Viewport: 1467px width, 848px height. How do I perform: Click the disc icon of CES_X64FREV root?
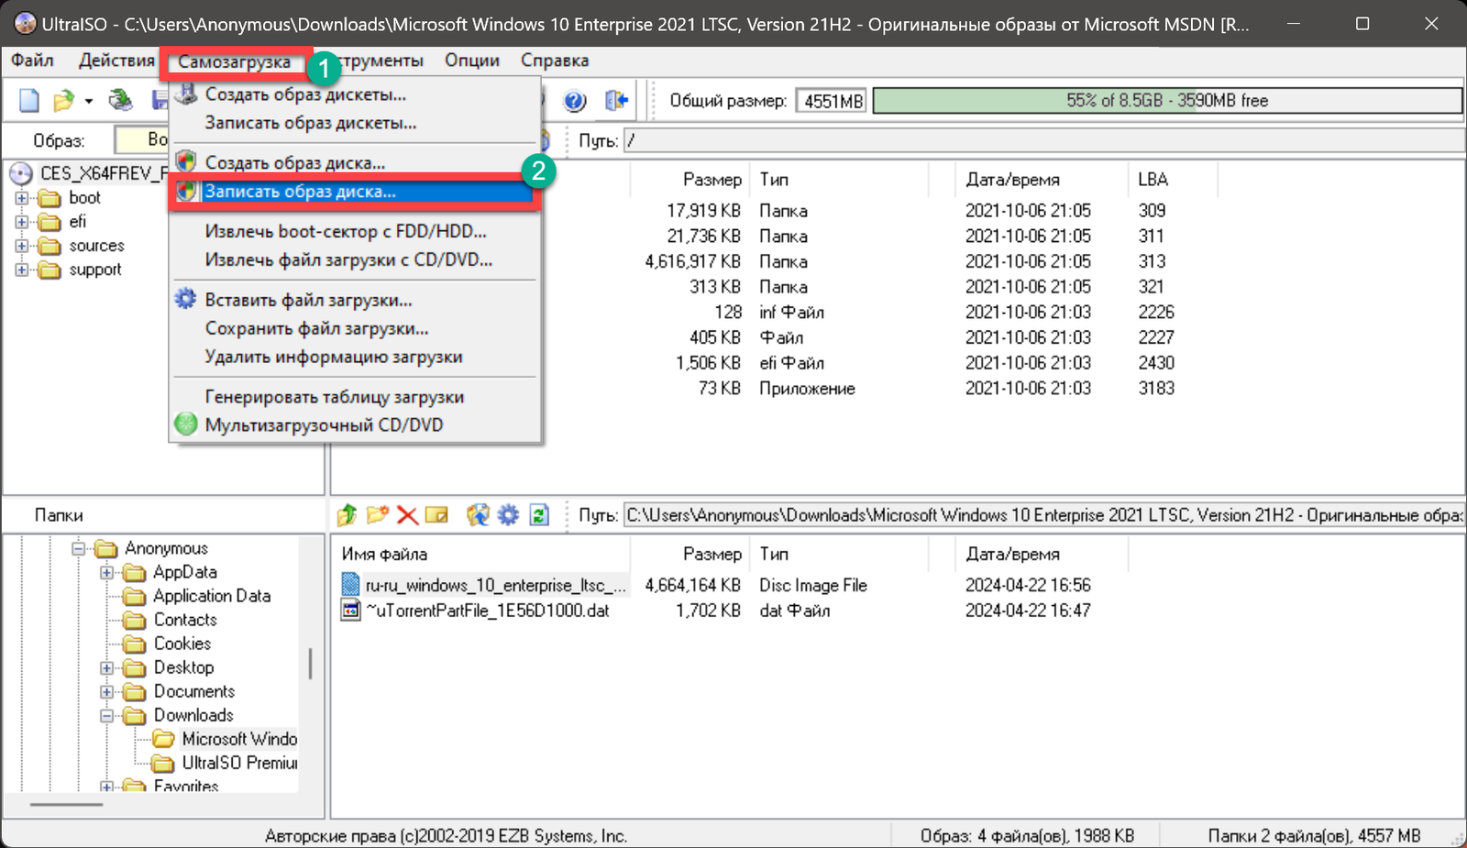click(x=21, y=173)
